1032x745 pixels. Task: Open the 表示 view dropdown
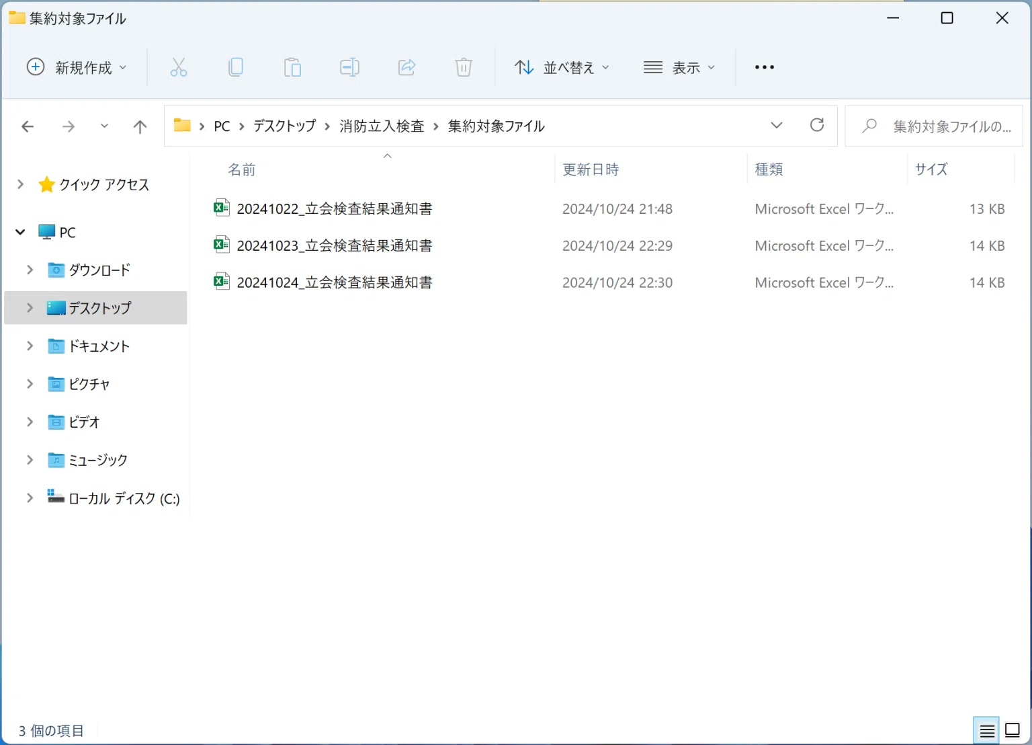(x=679, y=67)
